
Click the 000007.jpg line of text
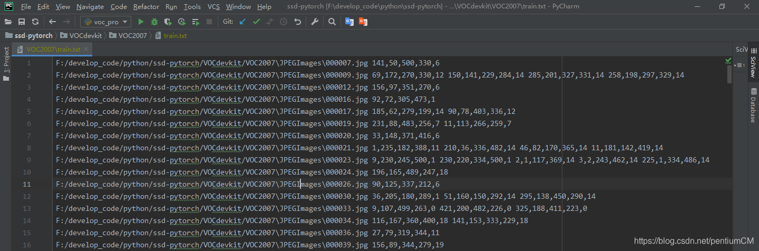pos(248,63)
